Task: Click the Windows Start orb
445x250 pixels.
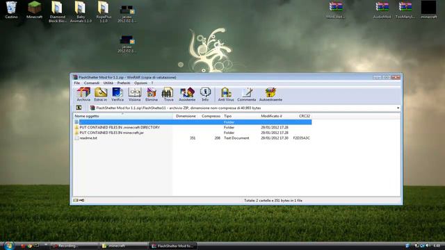Action: (x=9, y=246)
